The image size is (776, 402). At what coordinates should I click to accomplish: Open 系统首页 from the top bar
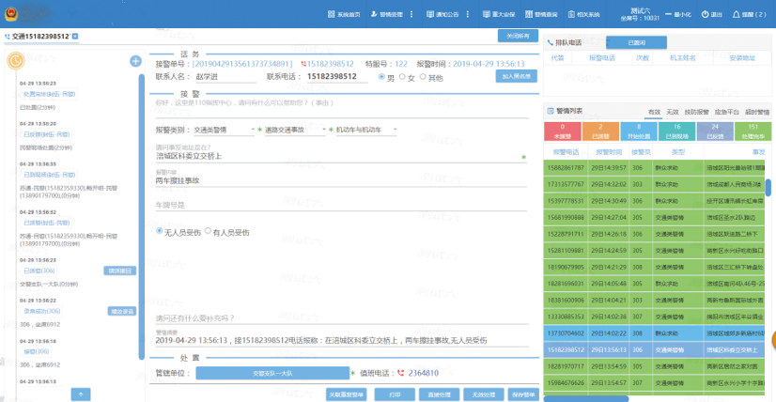coord(344,14)
